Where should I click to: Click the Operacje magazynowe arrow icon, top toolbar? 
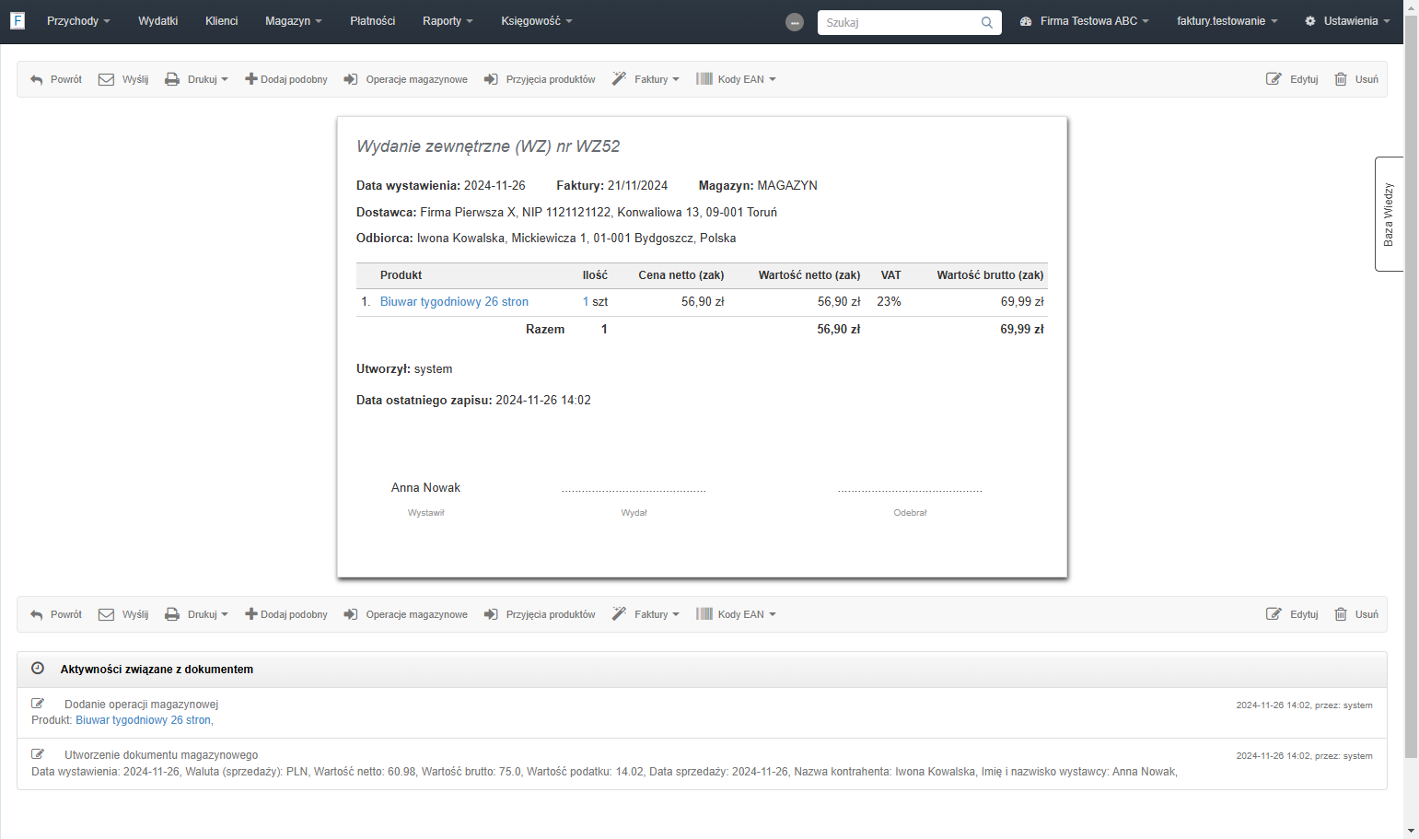click(351, 79)
